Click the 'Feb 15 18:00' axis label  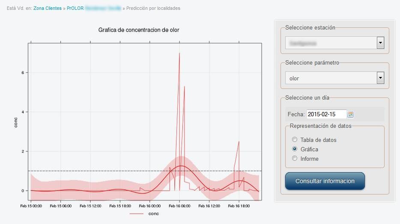coord(120,206)
